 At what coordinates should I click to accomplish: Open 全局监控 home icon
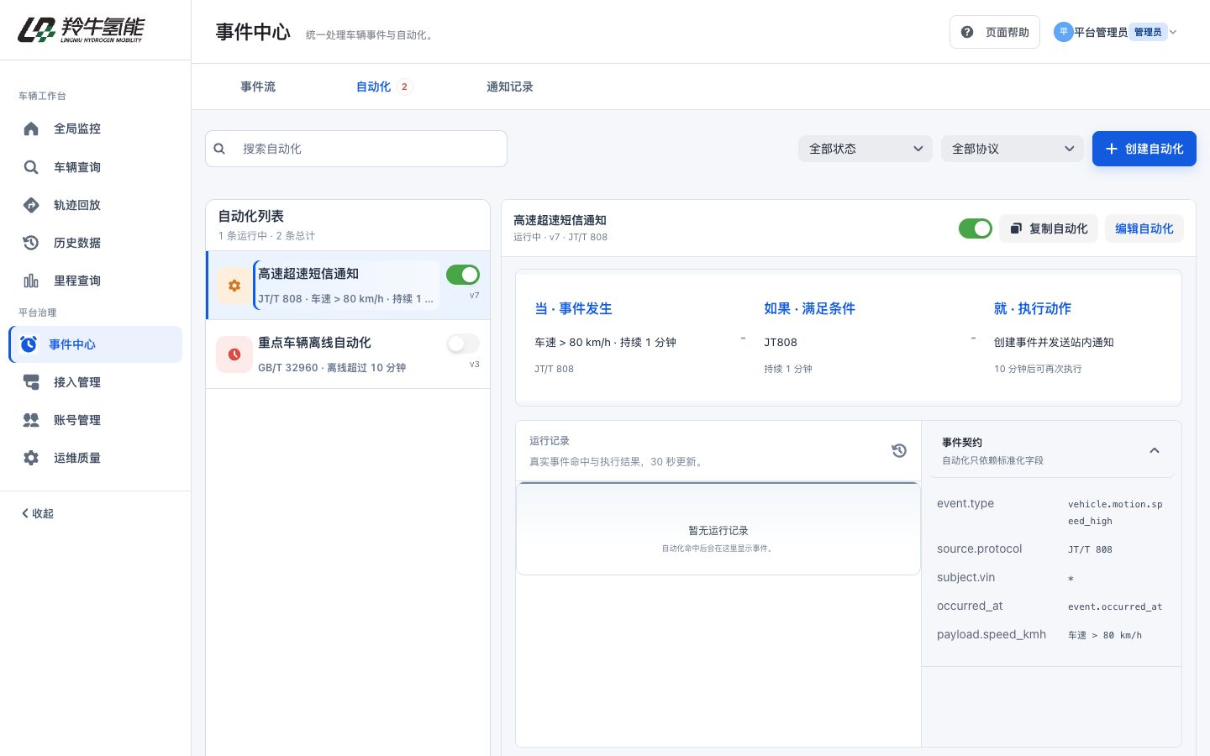tap(31, 129)
